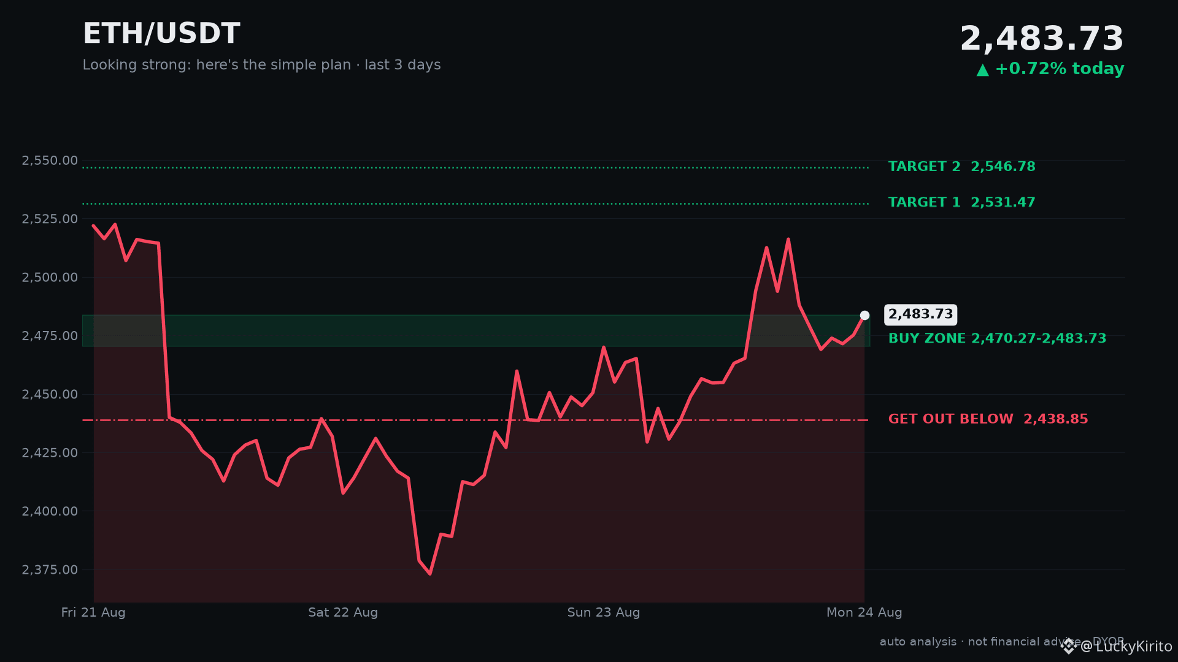Click the 2,525.00 y-axis label
This screenshot has height=662, width=1178.
coord(50,219)
